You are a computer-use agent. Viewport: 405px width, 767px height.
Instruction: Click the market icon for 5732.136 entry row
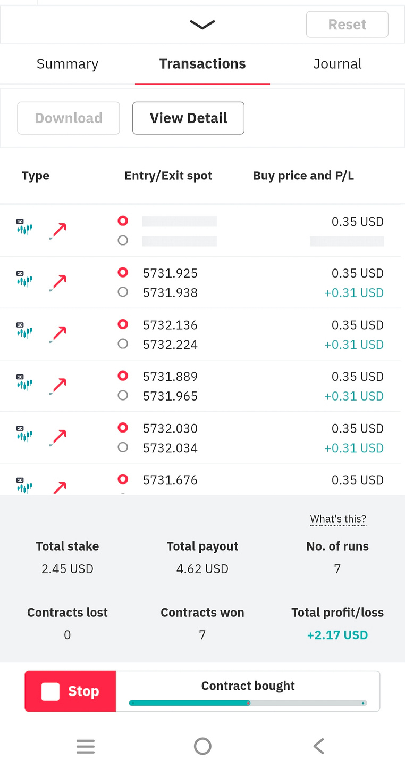point(24,331)
